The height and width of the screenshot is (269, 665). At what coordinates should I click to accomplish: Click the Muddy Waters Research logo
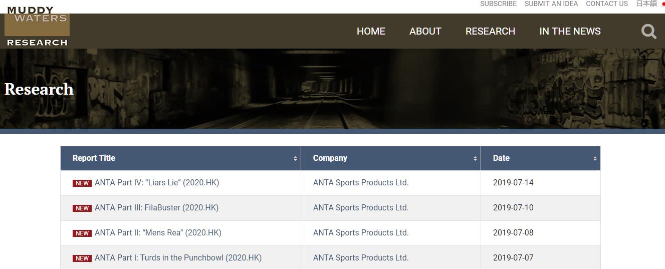[37, 27]
